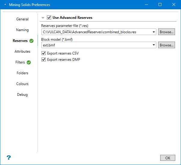Screen dimensions: 181x165
Task: Maximize the Mining Solids Preferences window
Action: point(160,5)
